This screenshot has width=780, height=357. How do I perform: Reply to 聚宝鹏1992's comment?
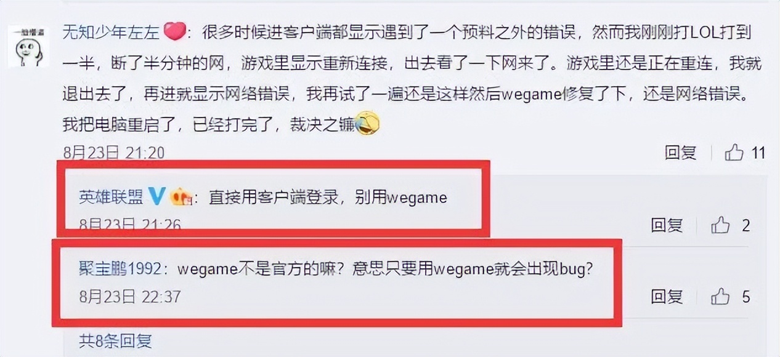coord(667,297)
